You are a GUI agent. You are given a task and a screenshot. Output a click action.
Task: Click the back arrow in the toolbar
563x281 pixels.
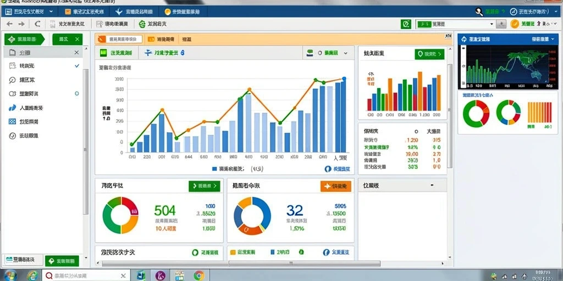(x=10, y=24)
